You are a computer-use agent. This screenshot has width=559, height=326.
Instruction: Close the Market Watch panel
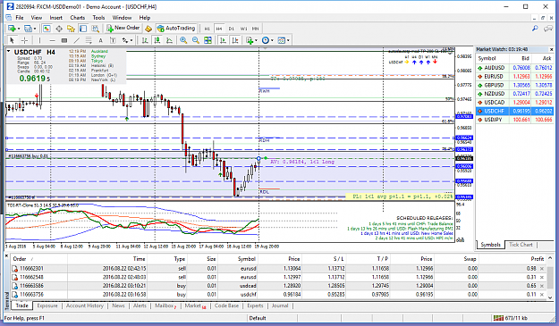(x=551, y=49)
